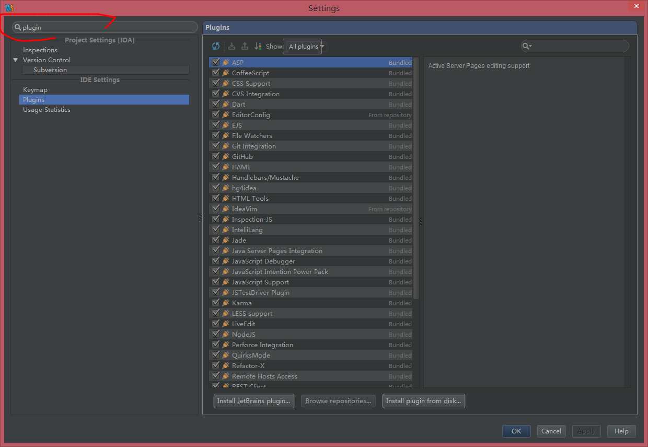
Task: Click the plug icon beside IntelliLang
Action: 226,230
